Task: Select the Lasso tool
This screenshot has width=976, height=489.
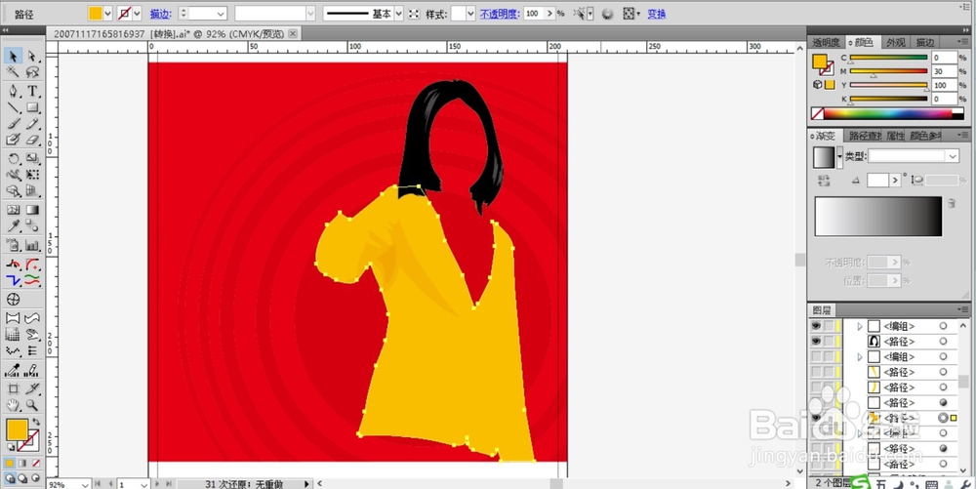Action: coord(32,73)
